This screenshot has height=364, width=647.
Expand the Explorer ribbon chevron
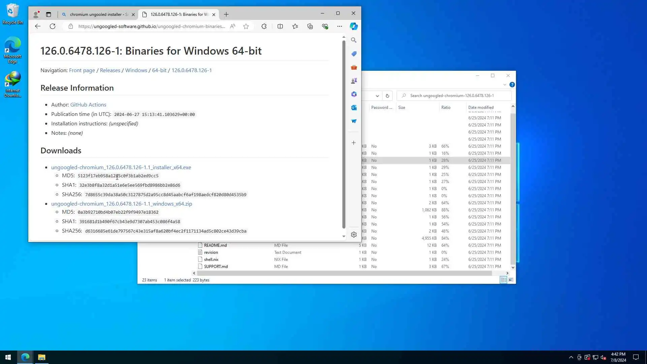pyautogui.click(x=504, y=85)
